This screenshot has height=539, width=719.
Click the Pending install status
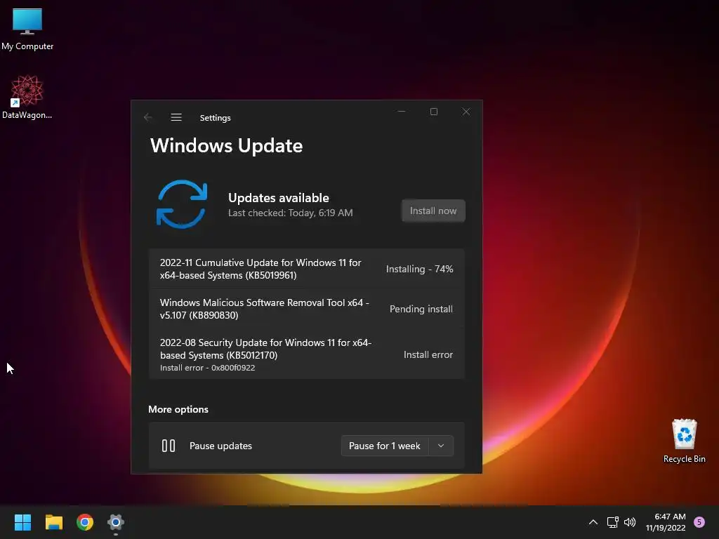[x=421, y=309]
